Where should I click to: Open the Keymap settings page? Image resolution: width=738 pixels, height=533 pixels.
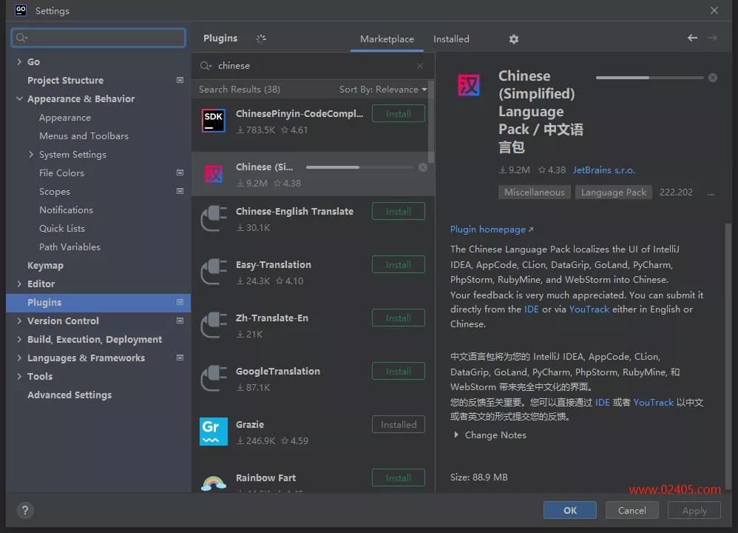pyautogui.click(x=45, y=265)
